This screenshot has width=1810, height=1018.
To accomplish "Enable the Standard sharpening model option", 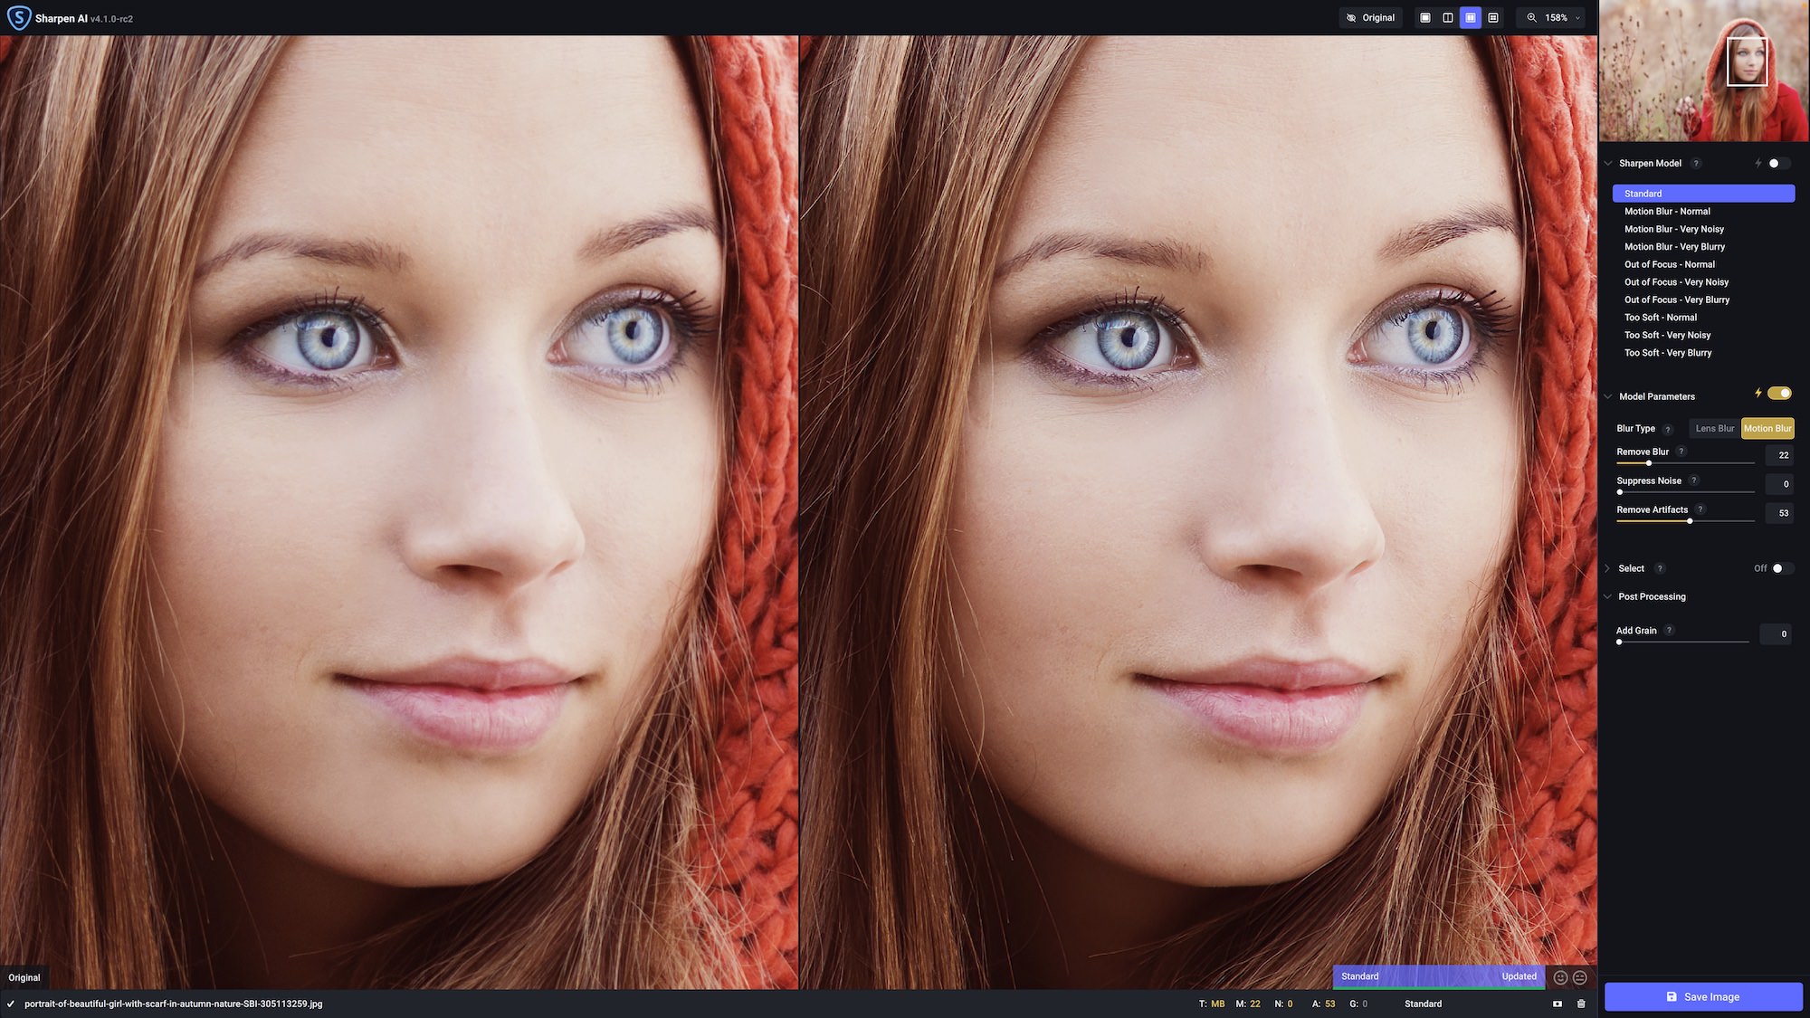I will point(1701,194).
